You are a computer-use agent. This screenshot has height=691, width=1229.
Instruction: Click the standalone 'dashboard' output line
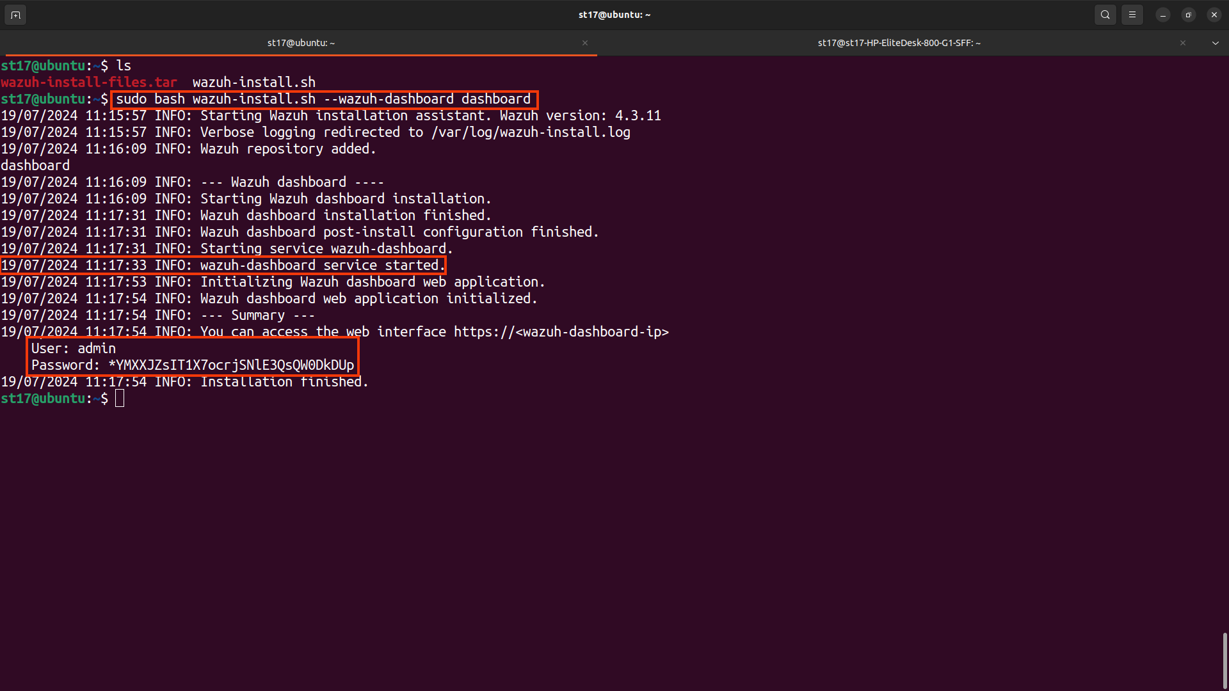click(35, 166)
